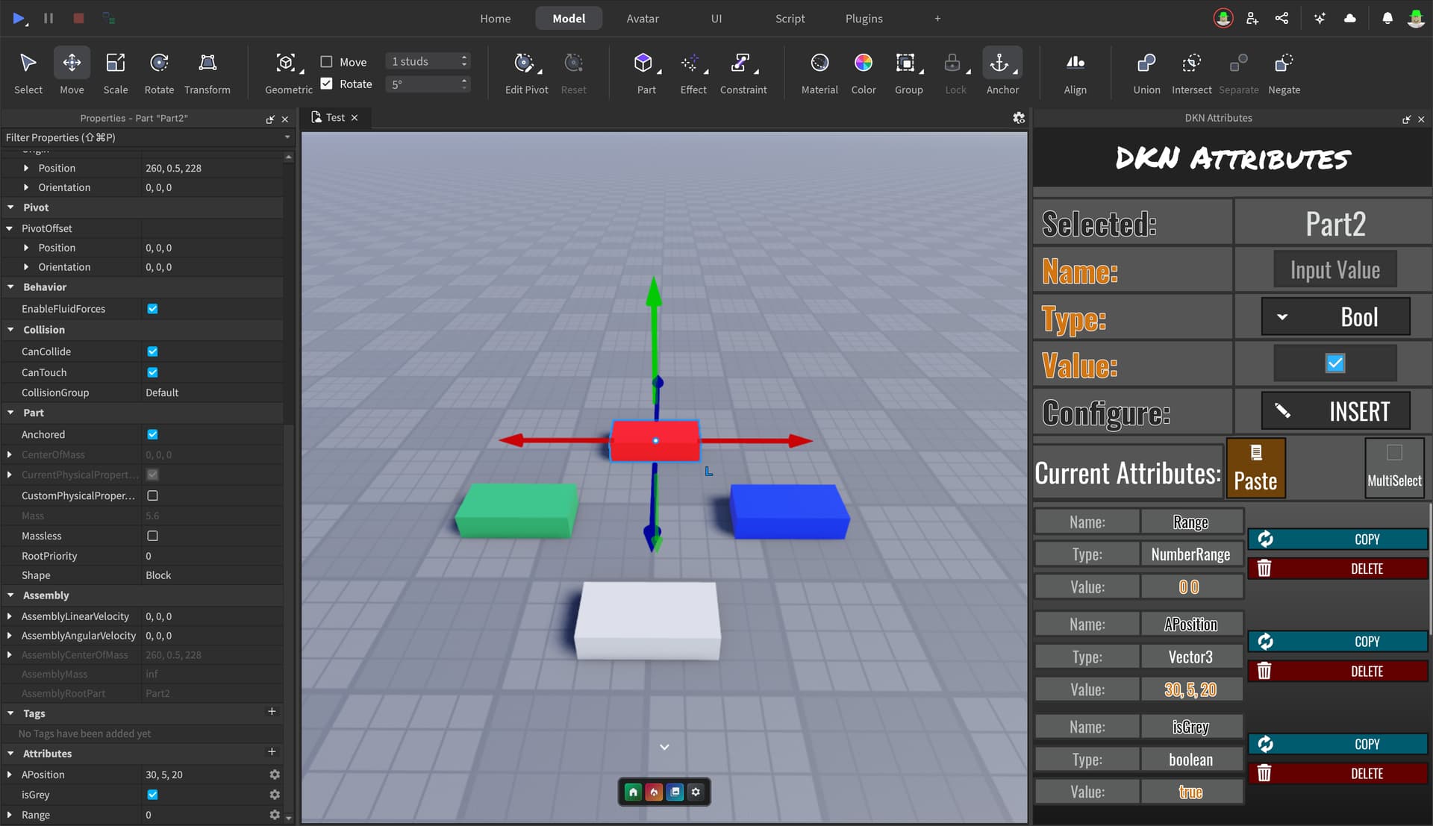Collapse the Attributes section
This screenshot has height=826, width=1433.
coord(11,754)
